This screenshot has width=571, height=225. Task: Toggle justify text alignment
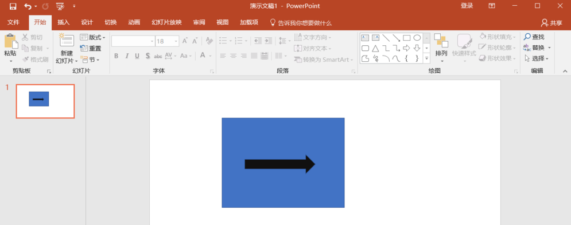tap(254, 56)
